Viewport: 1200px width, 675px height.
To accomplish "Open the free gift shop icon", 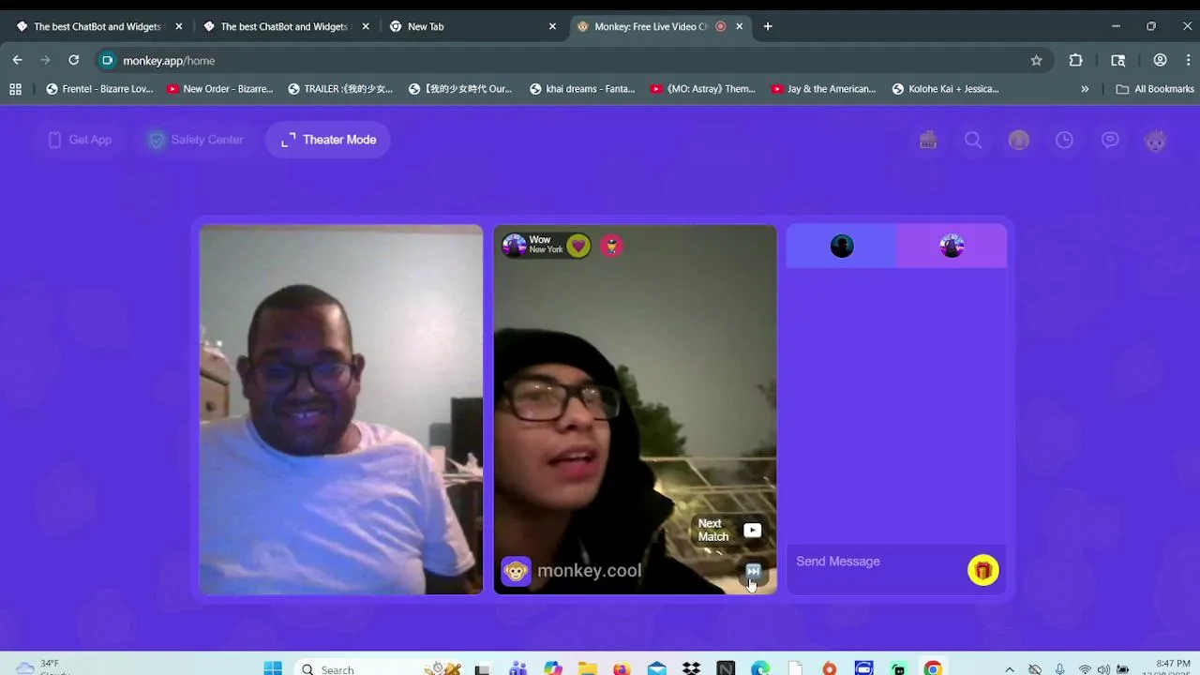I will (x=928, y=140).
